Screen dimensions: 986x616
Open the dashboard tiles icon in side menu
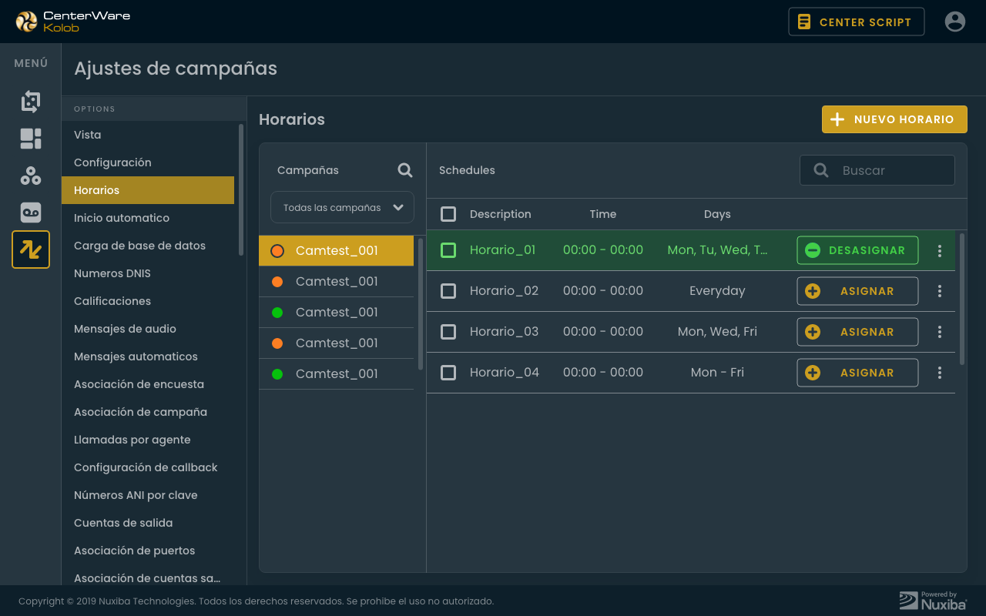click(31, 139)
